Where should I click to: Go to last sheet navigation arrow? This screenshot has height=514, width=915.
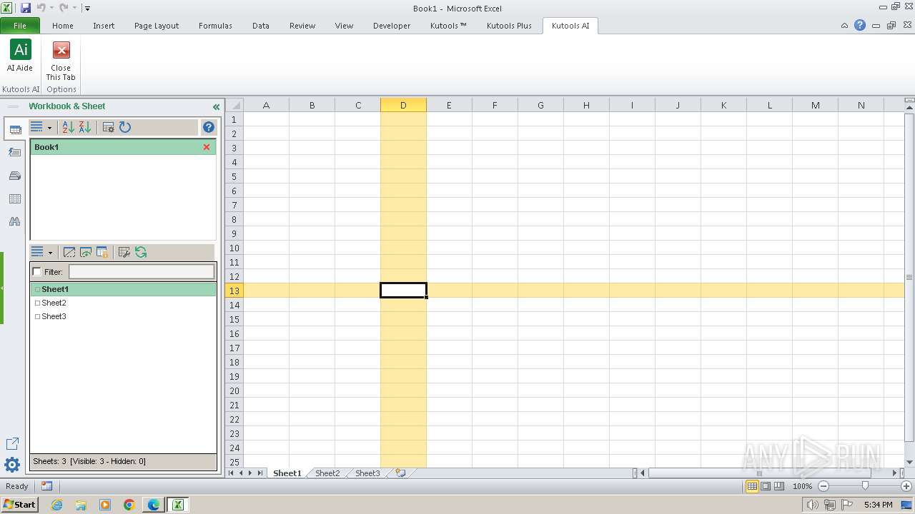coord(260,473)
